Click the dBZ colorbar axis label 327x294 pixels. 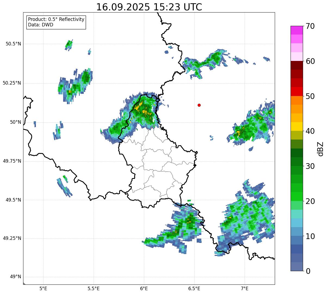(320, 149)
